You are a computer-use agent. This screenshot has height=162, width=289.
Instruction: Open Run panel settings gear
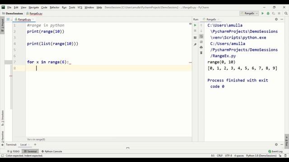point(276,19)
